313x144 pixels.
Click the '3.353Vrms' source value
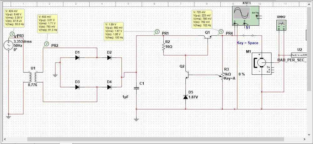[23, 42]
